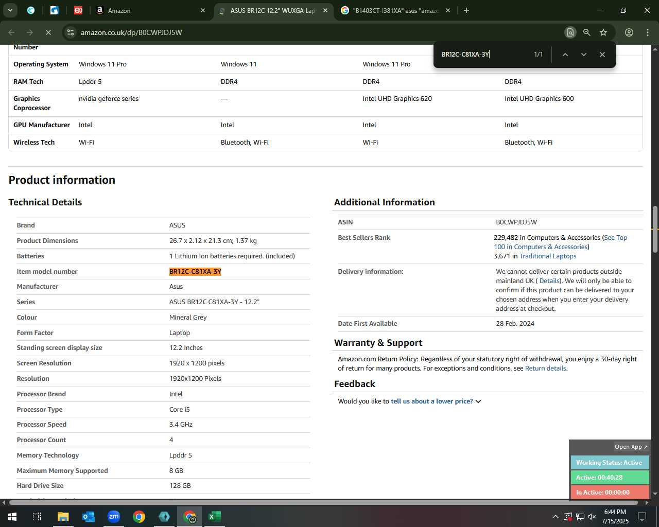Open the teal hexagon app on the taskbar
659x527 pixels.
(164, 516)
